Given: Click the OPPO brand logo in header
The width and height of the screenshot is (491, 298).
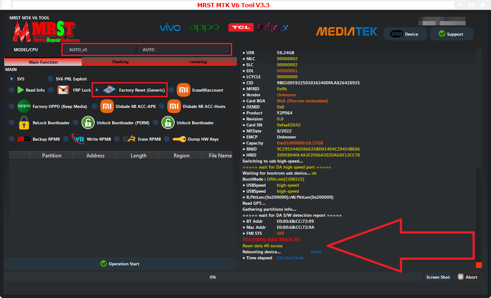Looking at the screenshot, I should (x=204, y=28).
